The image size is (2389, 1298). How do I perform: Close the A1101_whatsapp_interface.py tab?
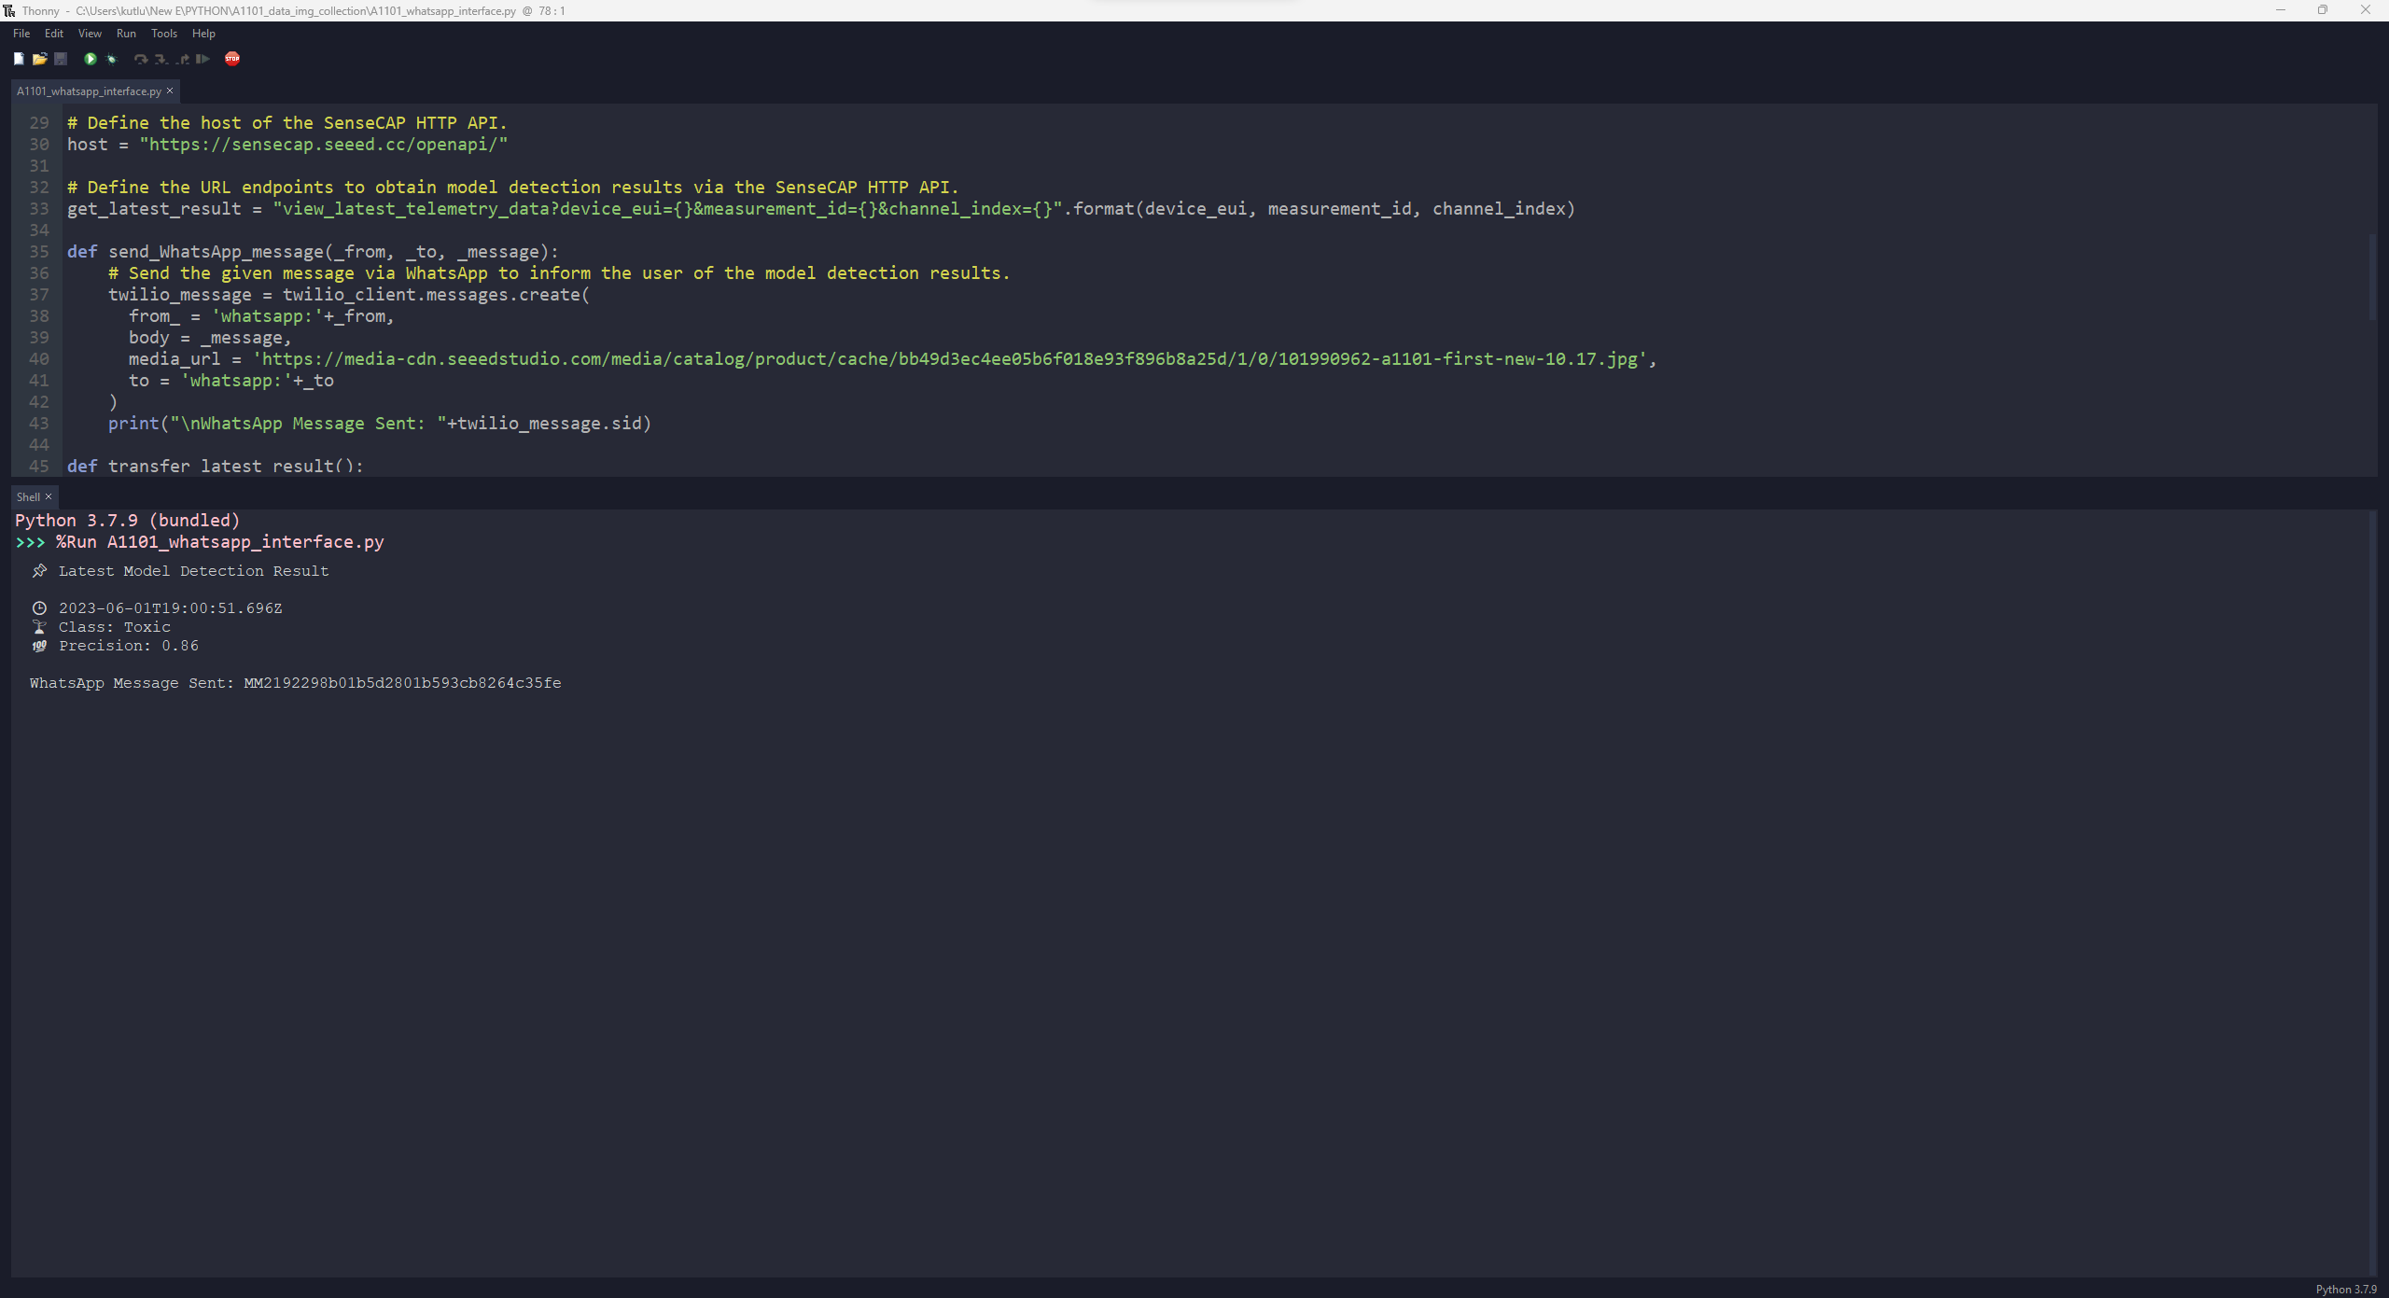click(x=170, y=91)
